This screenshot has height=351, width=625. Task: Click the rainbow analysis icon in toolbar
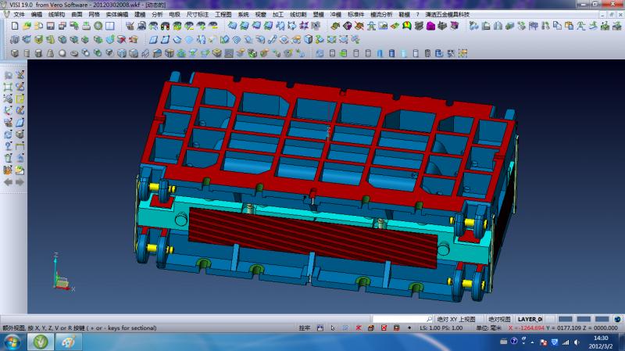pyautogui.click(x=407, y=26)
